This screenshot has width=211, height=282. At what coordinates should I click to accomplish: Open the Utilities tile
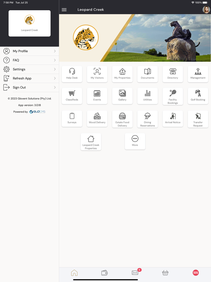(x=148, y=96)
